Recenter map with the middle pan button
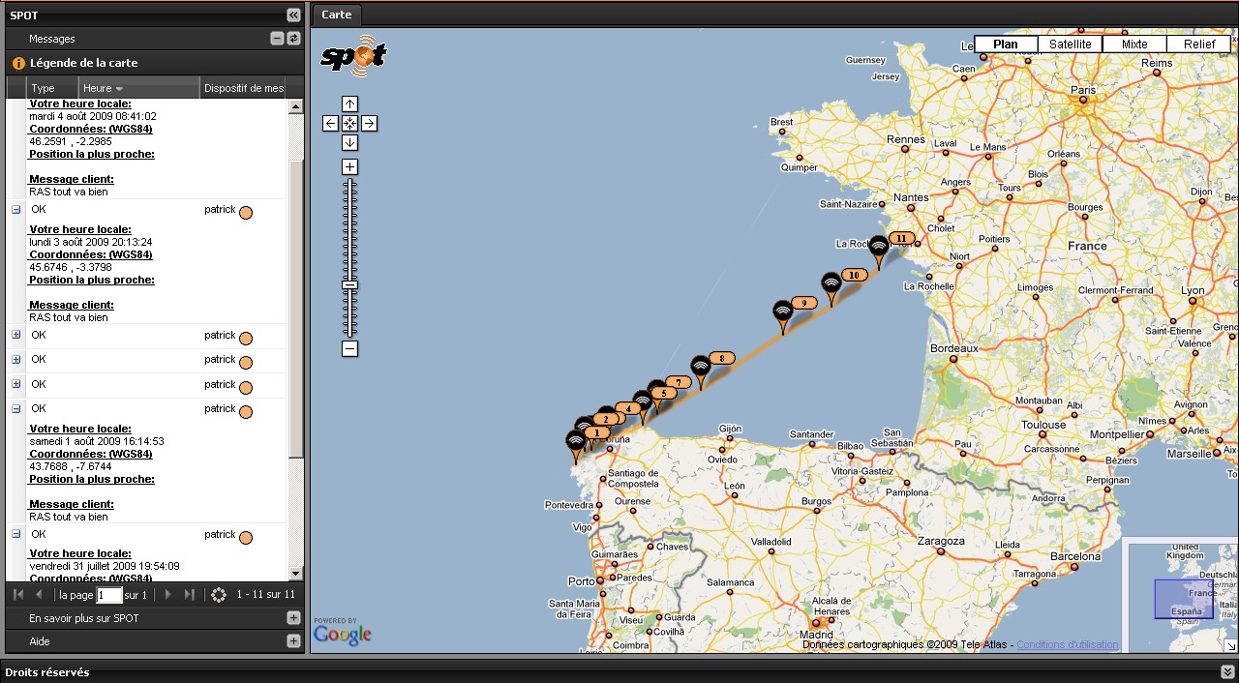Image resolution: width=1239 pixels, height=683 pixels. pos(350,123)
